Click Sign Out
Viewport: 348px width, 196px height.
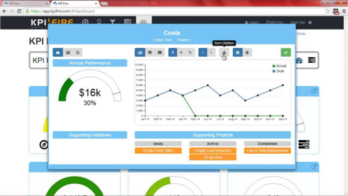[298, 22]
